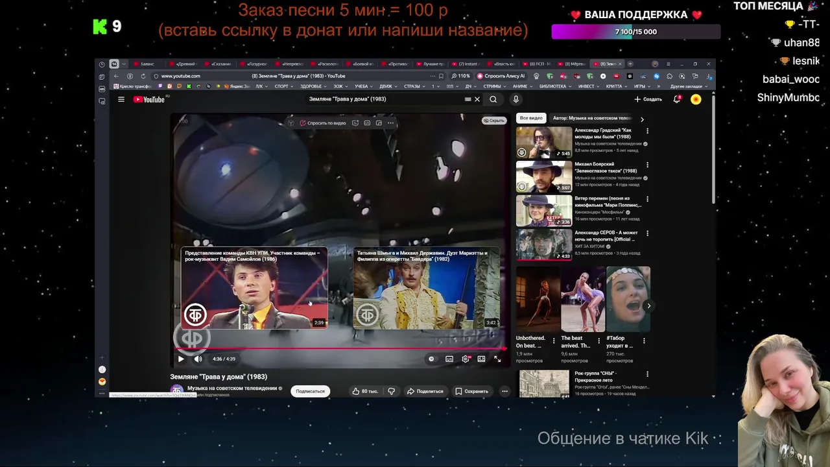Show more filter chips with arrow
Image resolution: width=830 pixels, height=467 pixels.
pyautogui.click(x=642, y=119)
